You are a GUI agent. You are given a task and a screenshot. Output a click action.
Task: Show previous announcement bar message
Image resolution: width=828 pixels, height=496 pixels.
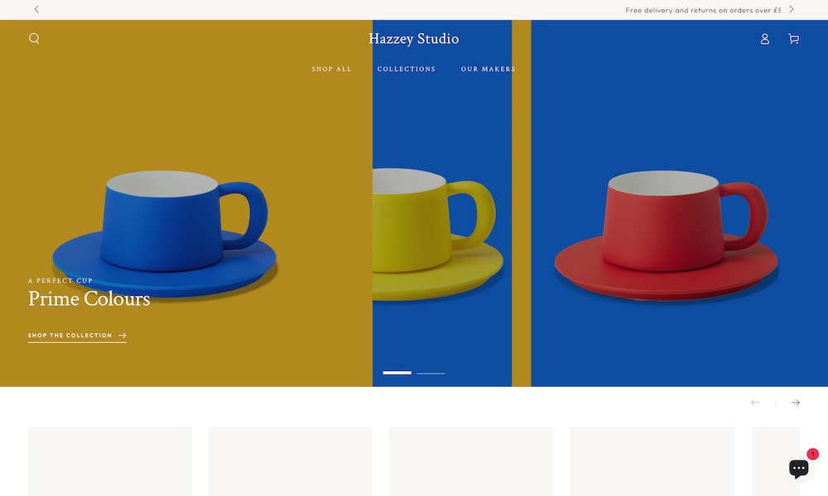[36, 9]
